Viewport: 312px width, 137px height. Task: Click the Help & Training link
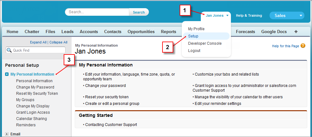coord(249,15)
